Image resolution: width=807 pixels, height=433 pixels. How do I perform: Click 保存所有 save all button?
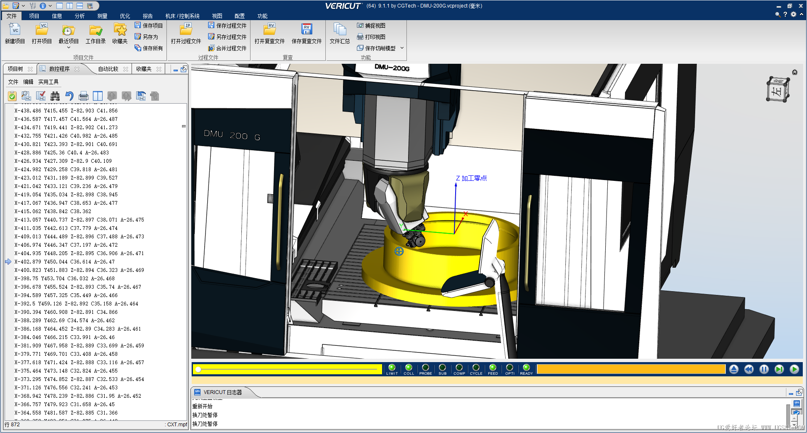pyautogui.click(x=148, y=48)
